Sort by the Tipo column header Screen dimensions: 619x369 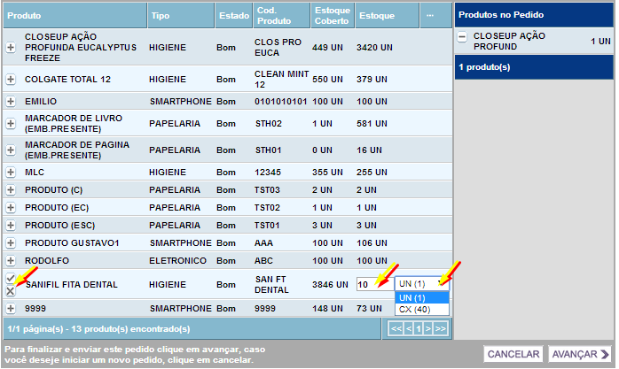tap(181, 16)
